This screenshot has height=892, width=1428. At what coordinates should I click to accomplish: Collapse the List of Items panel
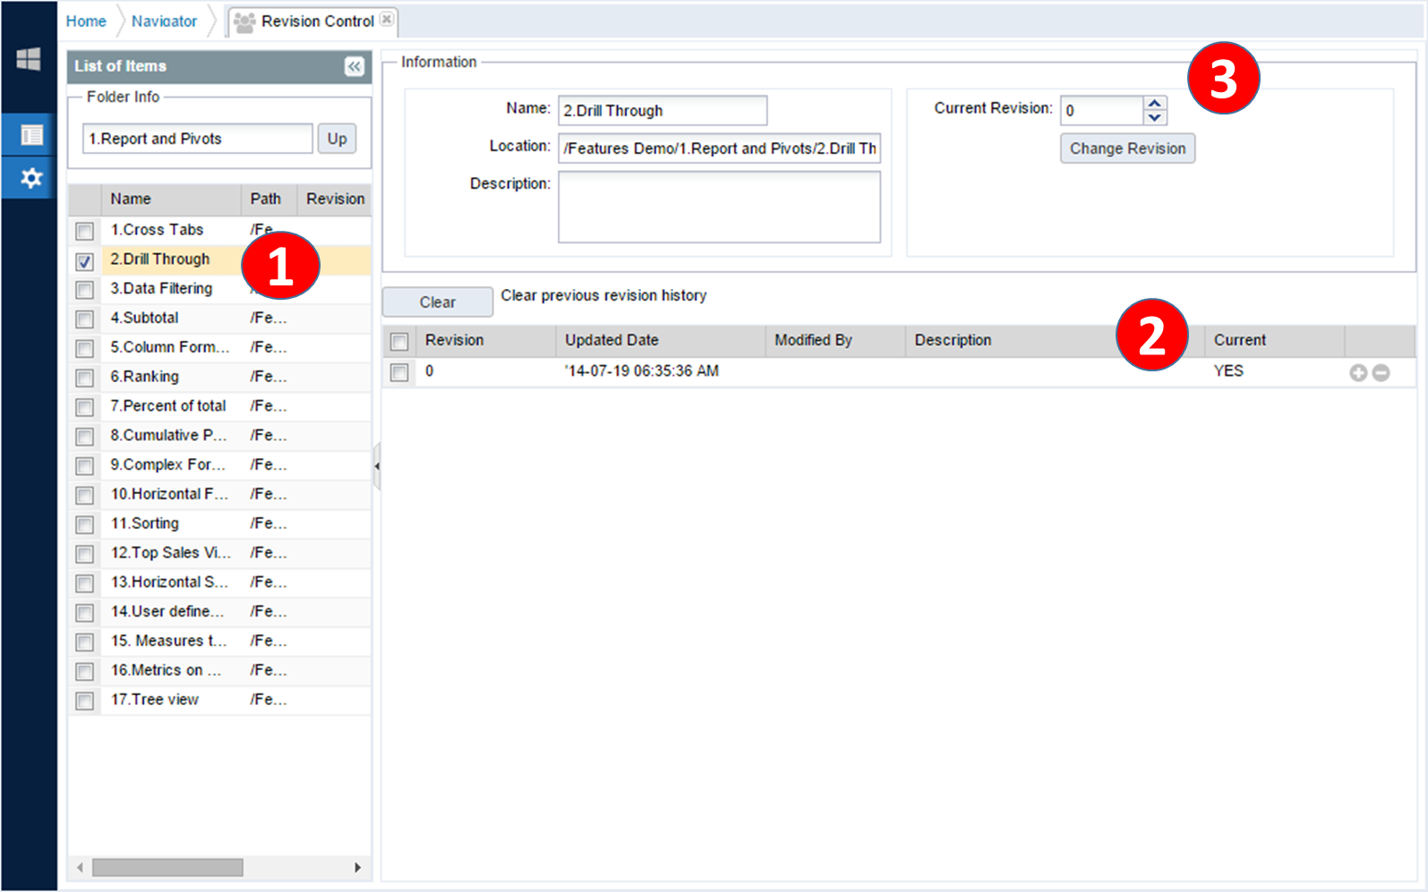click(x=355, y=66)
